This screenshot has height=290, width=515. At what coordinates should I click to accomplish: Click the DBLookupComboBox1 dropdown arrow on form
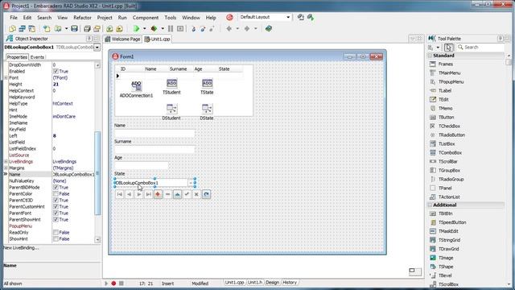tap(190, 183)
